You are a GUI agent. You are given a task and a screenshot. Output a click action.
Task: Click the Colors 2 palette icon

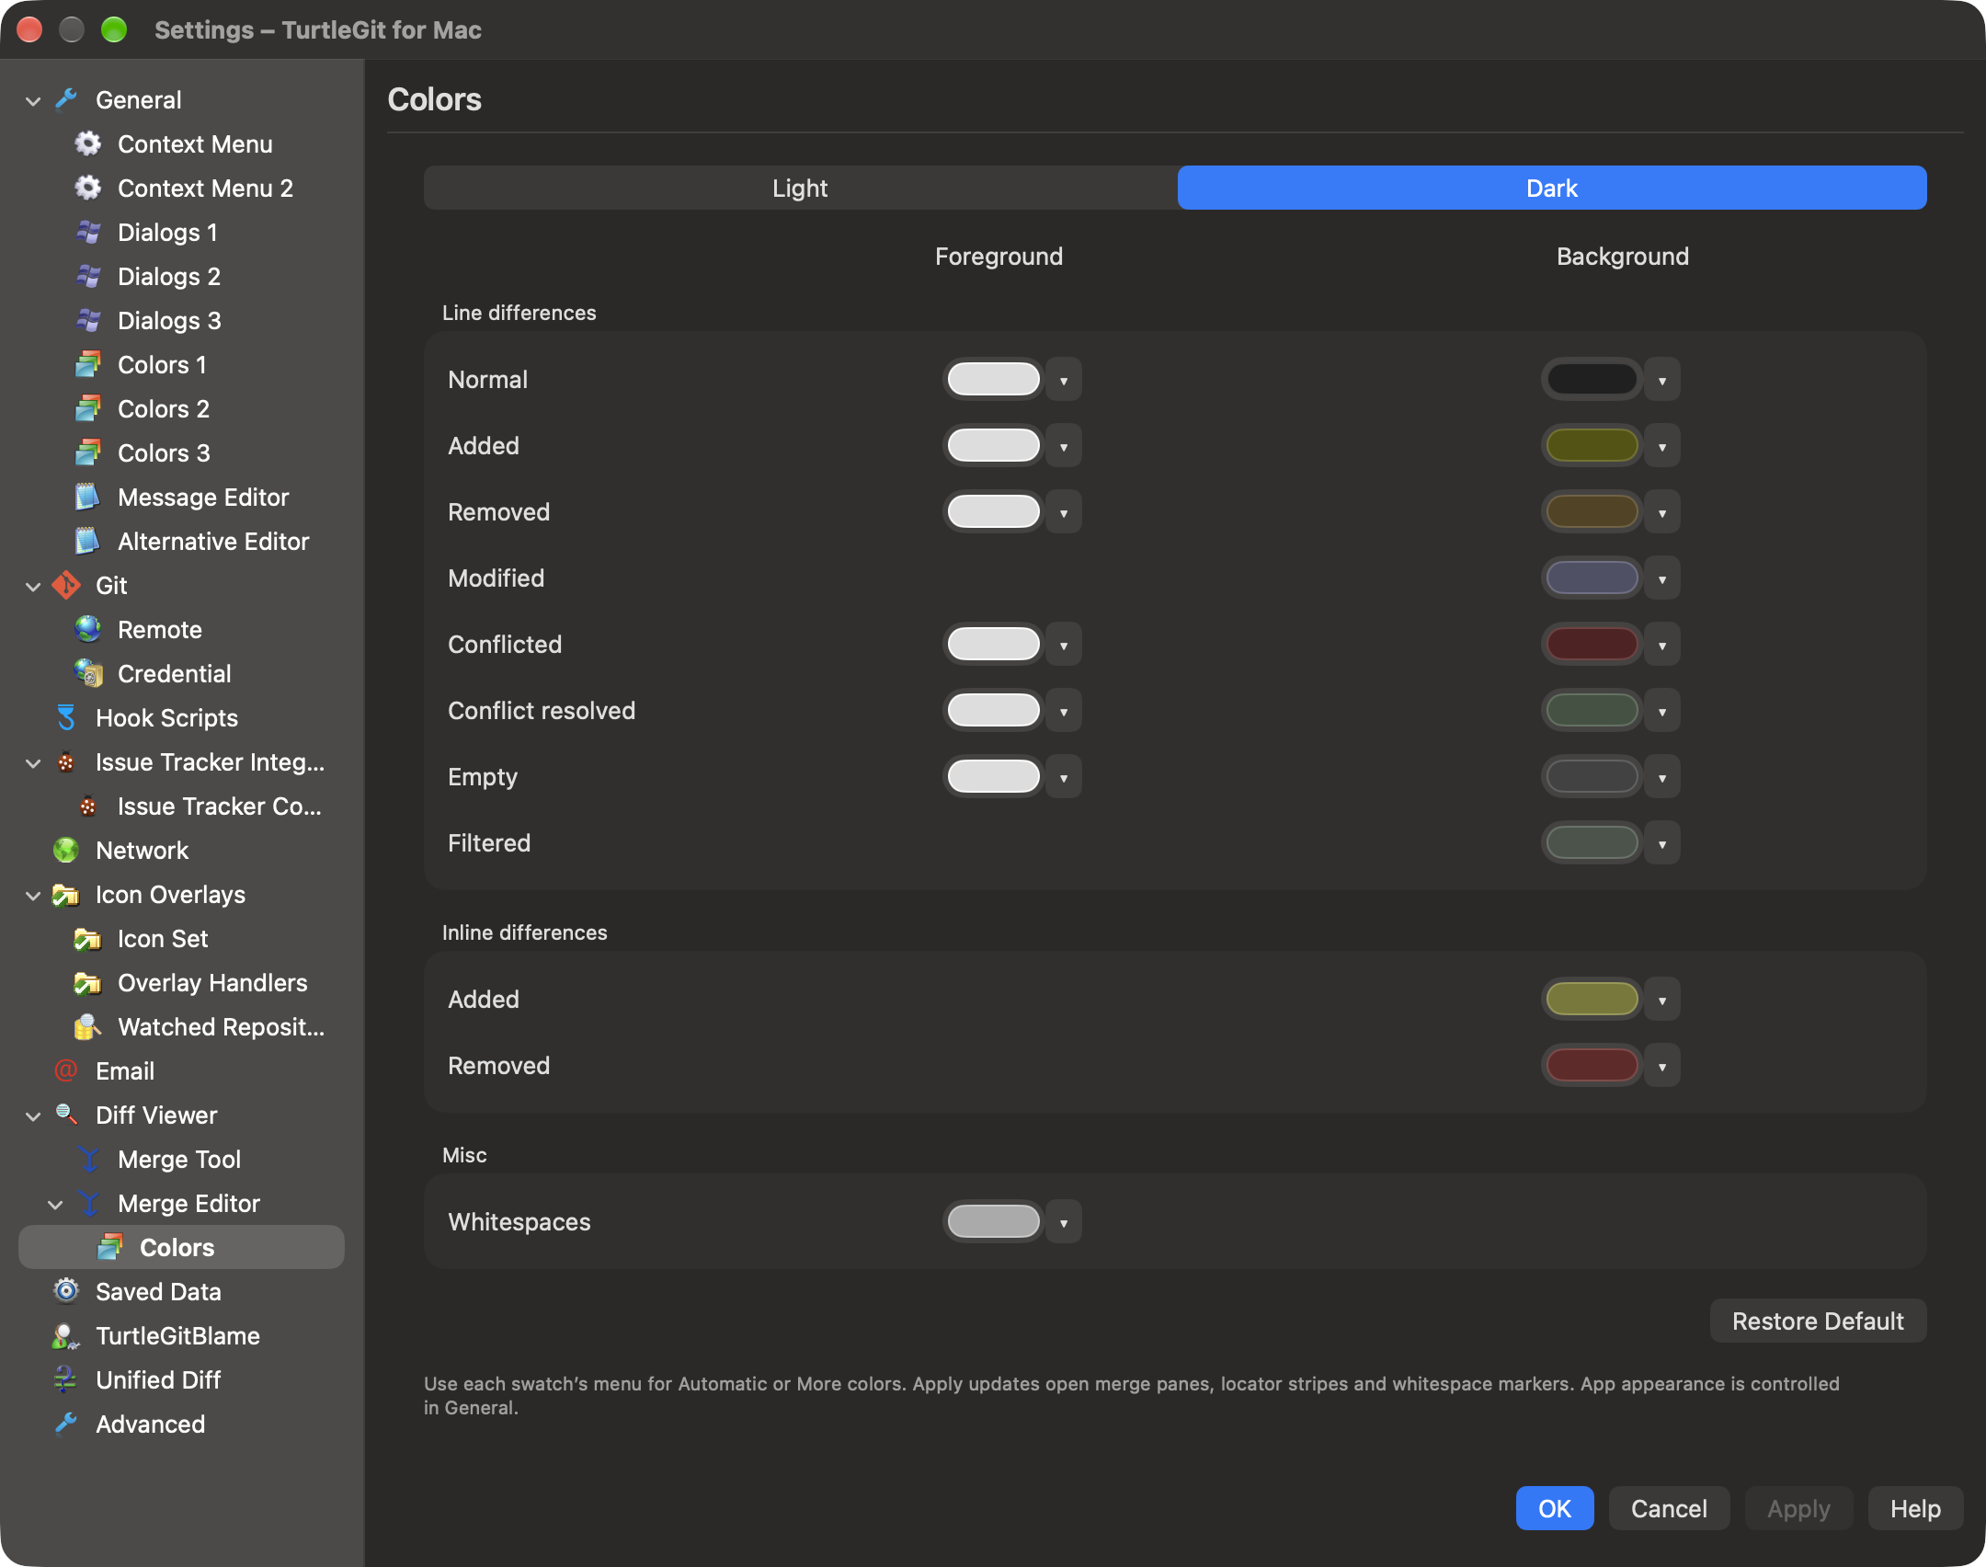tap(88, 408)
